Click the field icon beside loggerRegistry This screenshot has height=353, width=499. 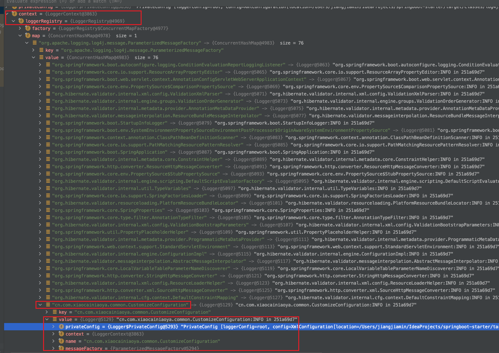pos(21,21)
